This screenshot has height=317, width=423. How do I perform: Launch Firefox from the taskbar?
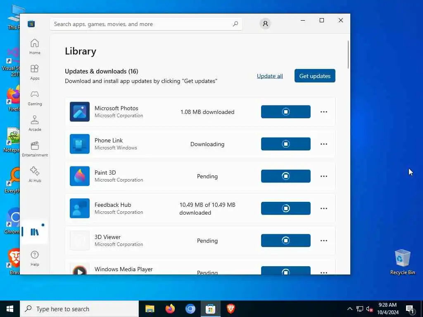pos(170,309)
